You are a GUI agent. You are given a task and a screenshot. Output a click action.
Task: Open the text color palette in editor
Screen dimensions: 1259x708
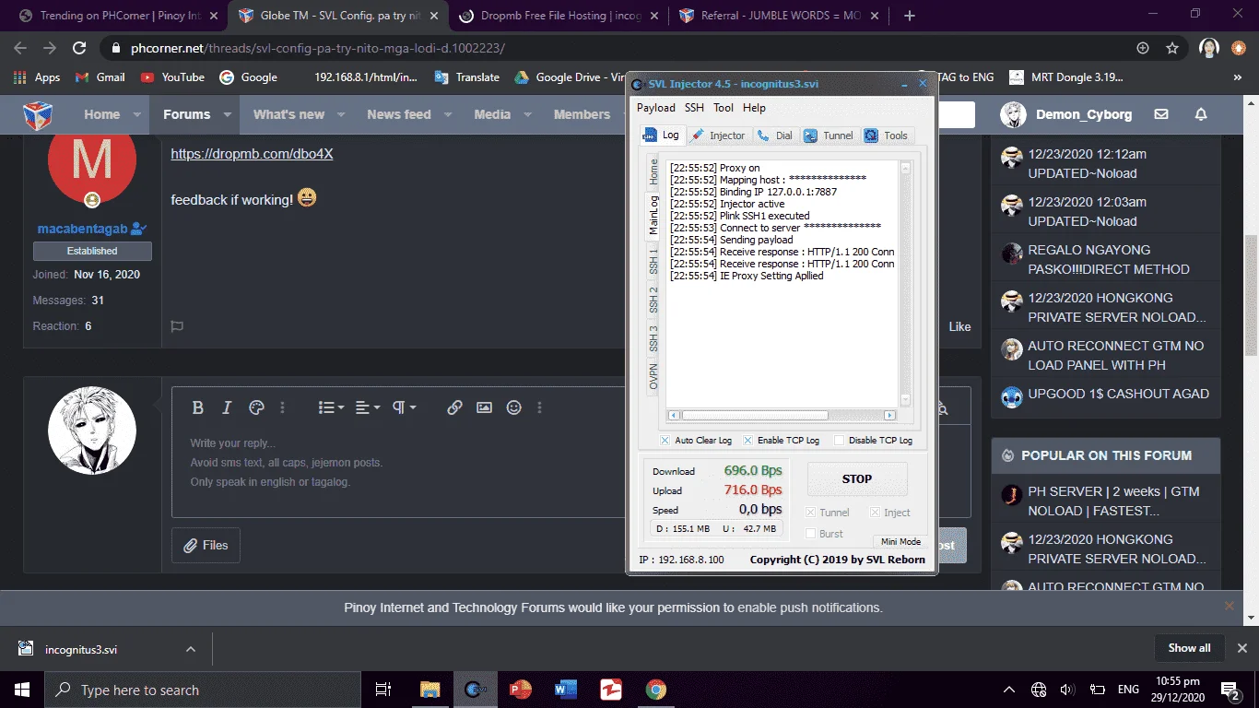[x=257, y=407]
